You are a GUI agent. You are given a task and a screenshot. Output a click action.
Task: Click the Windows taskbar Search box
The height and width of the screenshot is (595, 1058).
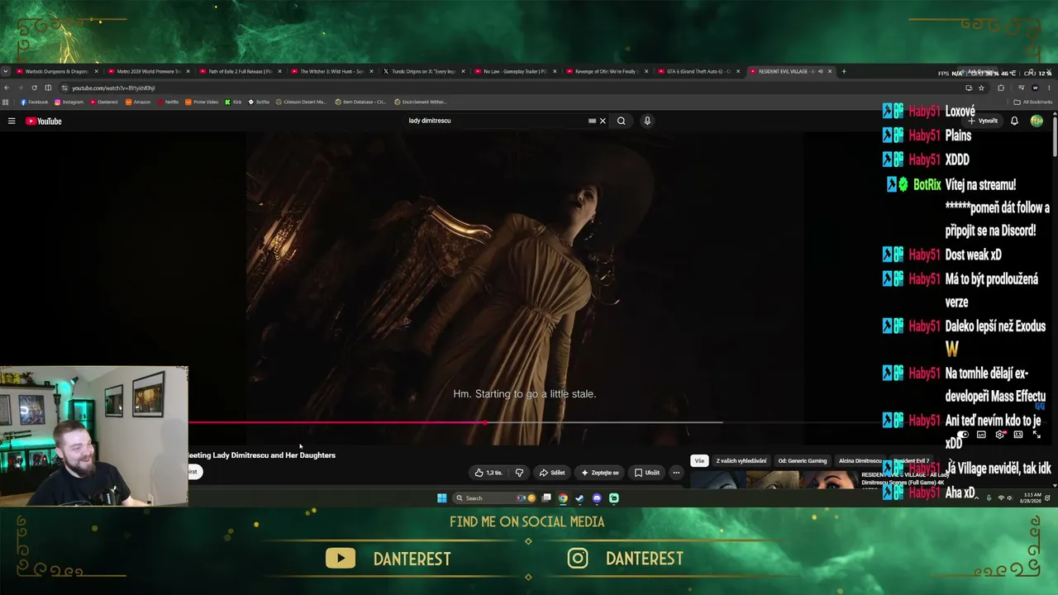[494, 498]
